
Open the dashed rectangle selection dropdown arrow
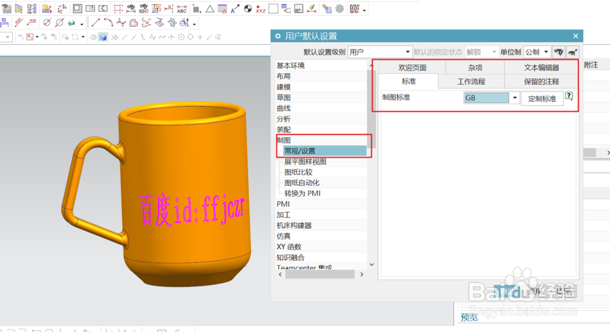pyautogui.click(x=83, y=37)
